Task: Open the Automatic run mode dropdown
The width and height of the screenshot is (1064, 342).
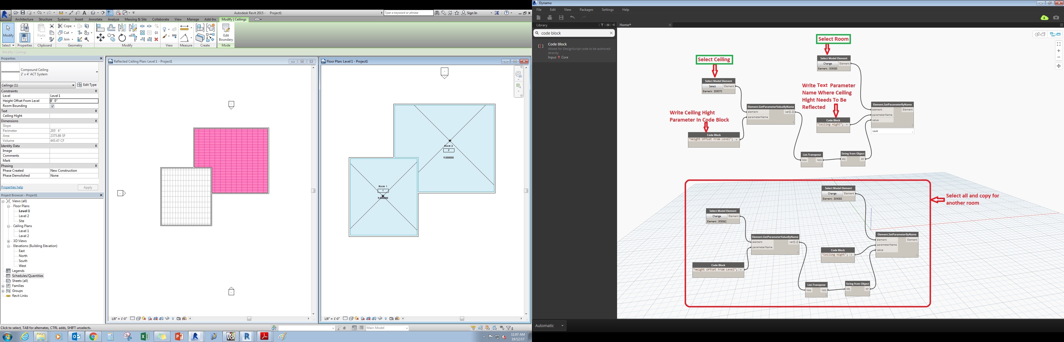Action: (x=550, y=325)
